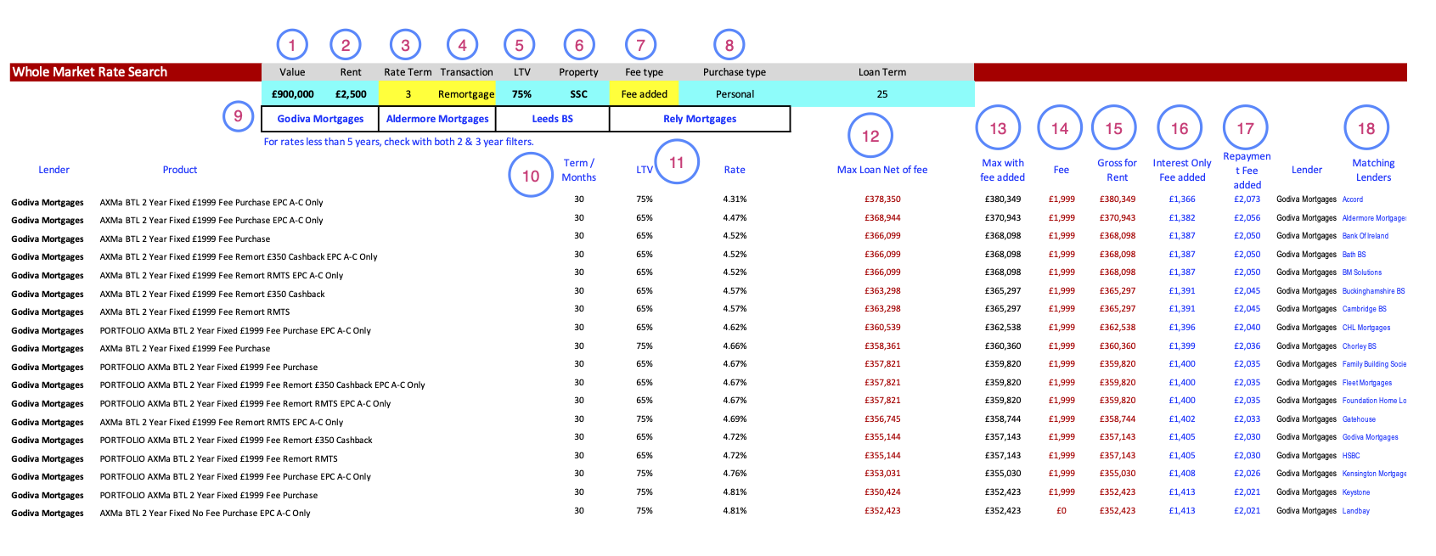Click the Term / Months column header
Viewport: 1436px width, 556px height.
point(578,170)
